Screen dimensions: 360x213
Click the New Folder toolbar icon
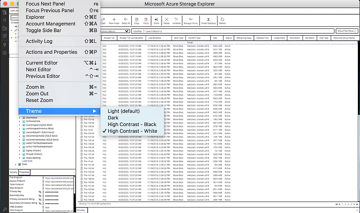(114, 20)
